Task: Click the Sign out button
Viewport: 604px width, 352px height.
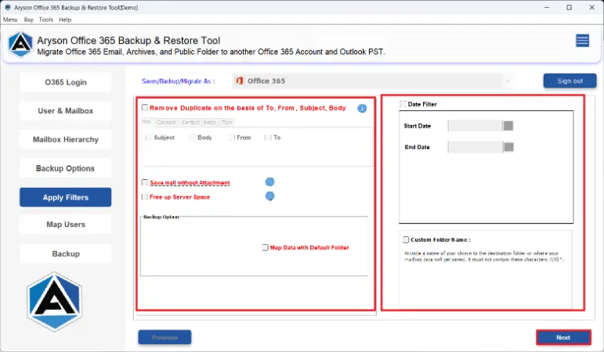Action: point(570,81)
